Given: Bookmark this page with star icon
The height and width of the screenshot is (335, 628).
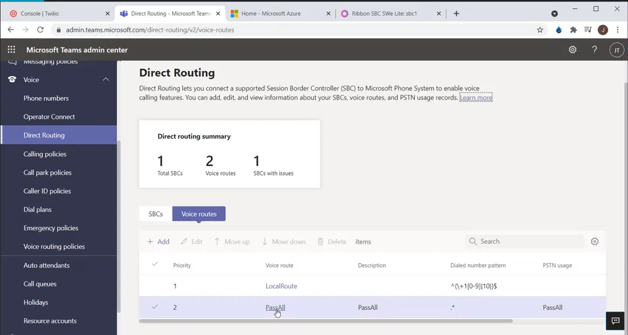Looking at the screenshot, I should (540, 30).
